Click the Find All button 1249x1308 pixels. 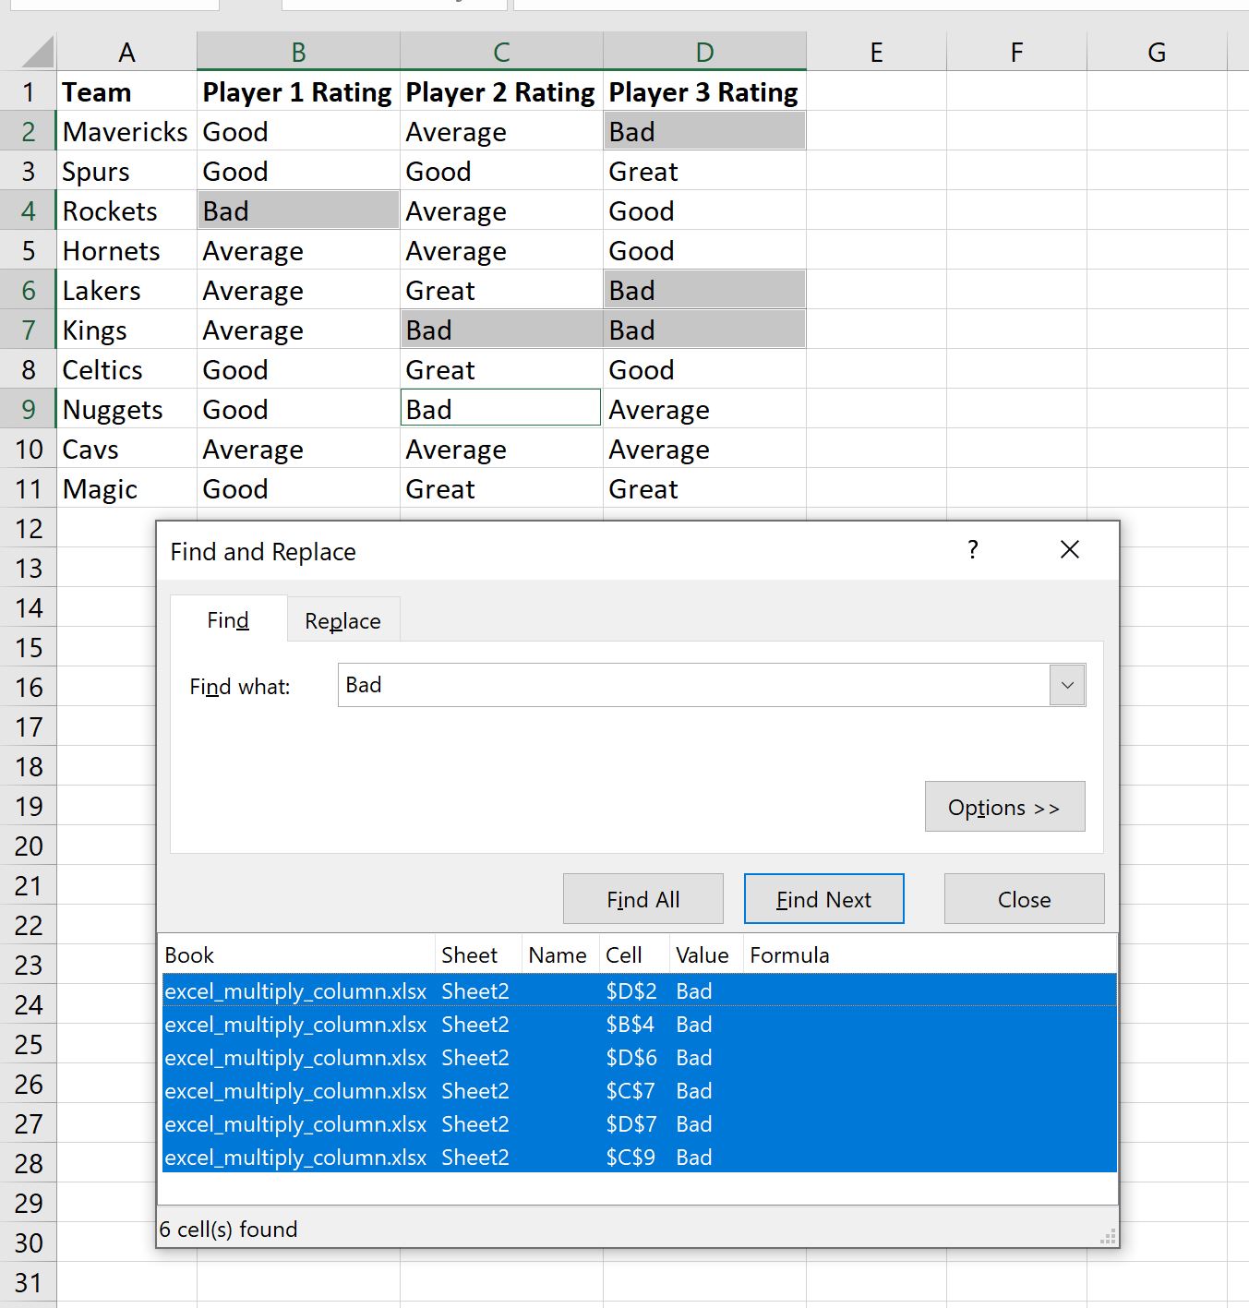click(643, 899)
